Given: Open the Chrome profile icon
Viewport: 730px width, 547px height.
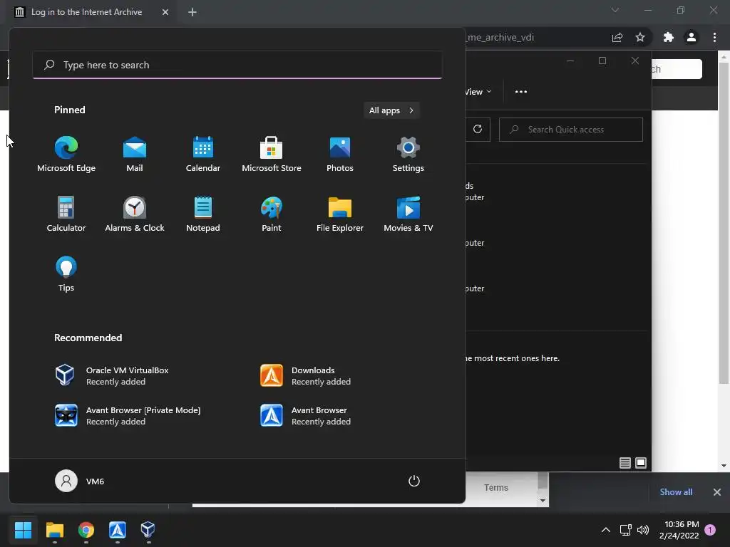Looking at the screenshot, I should point(692,37).
